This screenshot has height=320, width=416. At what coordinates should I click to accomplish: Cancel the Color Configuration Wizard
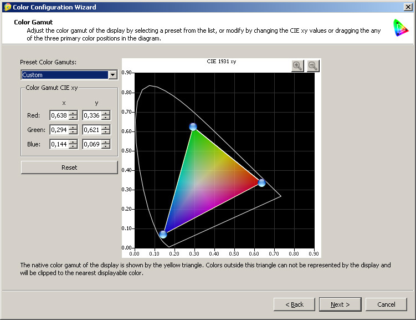coord(386,304)
